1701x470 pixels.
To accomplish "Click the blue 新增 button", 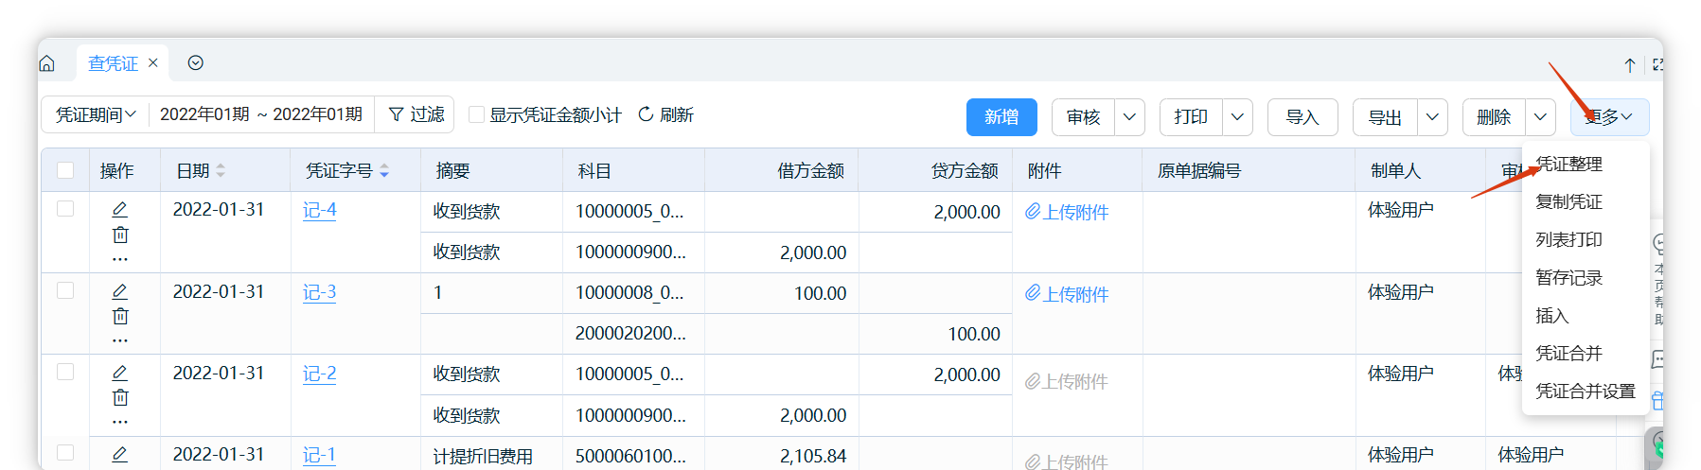I will coord(1001,117).
